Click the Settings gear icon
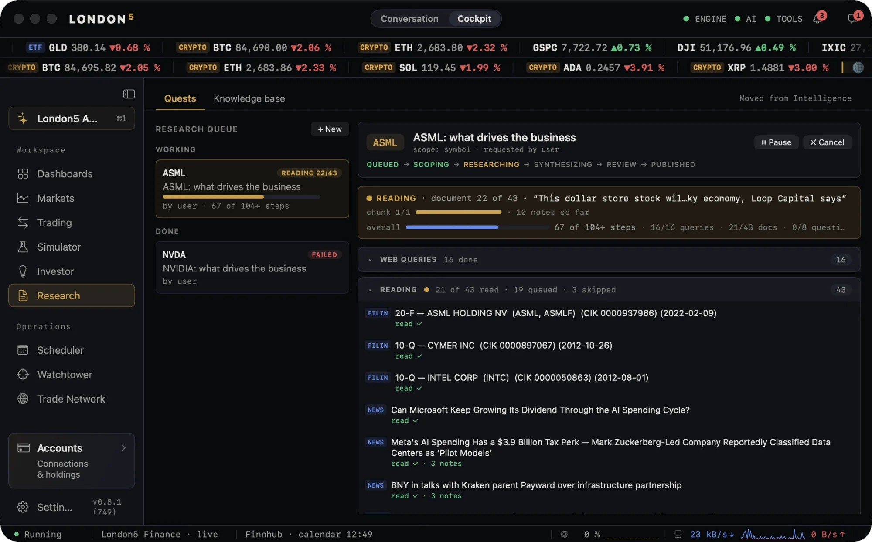Screen dimensions: 872x542 click(x=23, y=507)
